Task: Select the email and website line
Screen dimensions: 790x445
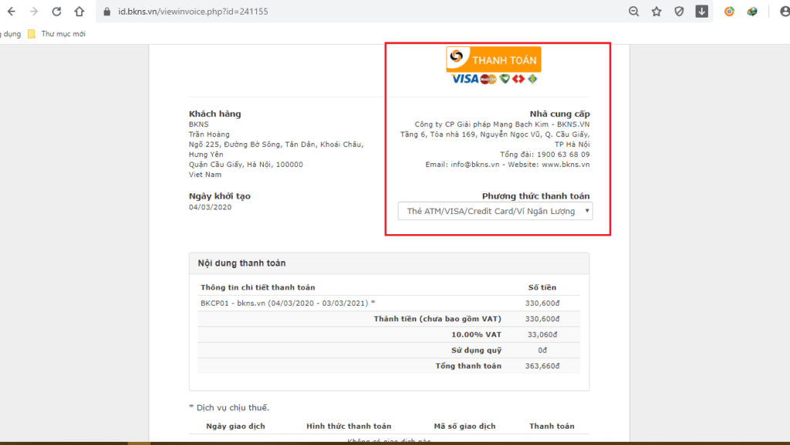Action: (x=508, y=165)
